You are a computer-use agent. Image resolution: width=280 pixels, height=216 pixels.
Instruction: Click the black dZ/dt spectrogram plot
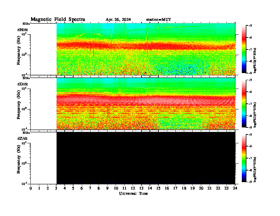(146, 158)
